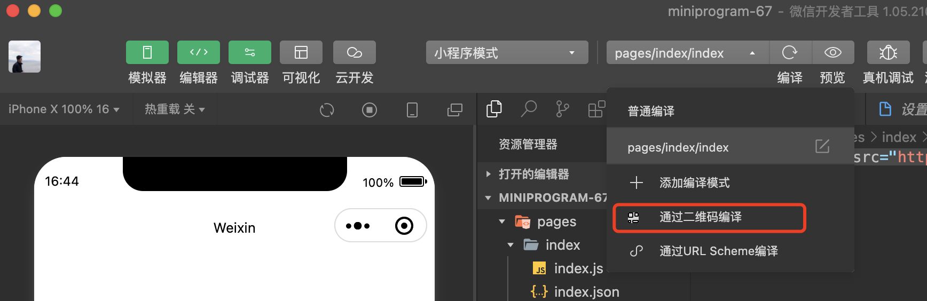Click the simulator refresh icon
Viewport: 927px width, 301px height.
point(327,110)
